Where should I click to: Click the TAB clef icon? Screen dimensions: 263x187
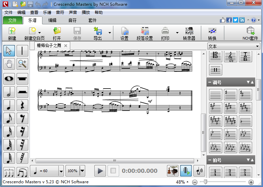coord(245,56)
